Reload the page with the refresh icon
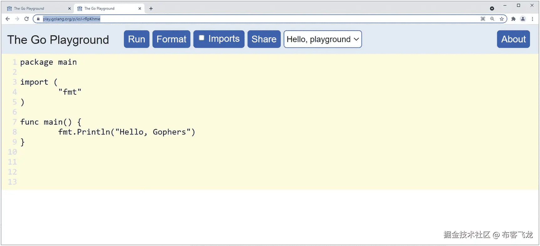This screenshot has width=540, height=246. coord(27,19)
